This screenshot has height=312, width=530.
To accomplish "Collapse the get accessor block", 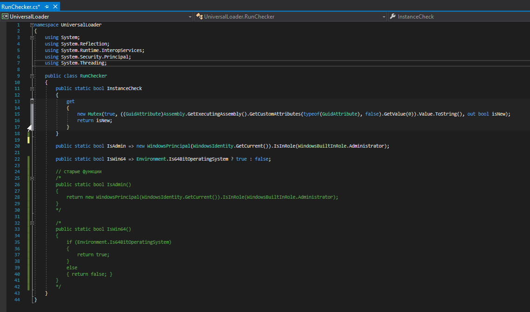I will 32,101.
